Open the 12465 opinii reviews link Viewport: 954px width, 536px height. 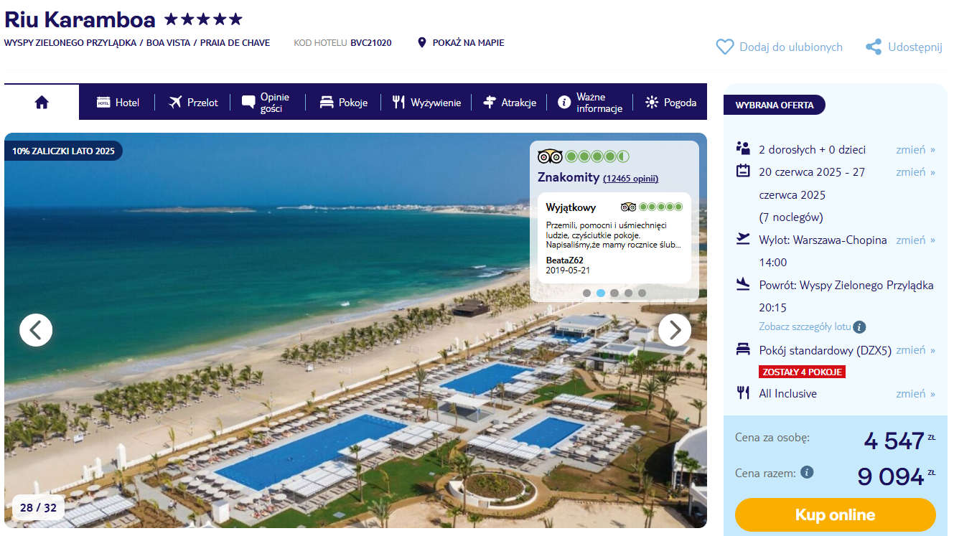[630, 179]
